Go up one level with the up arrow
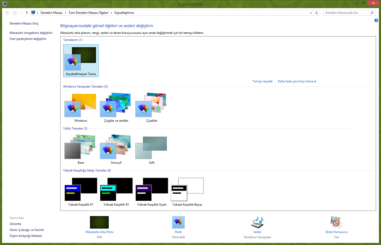This screenshot has width=381, height=245. [x=27, y=13]
